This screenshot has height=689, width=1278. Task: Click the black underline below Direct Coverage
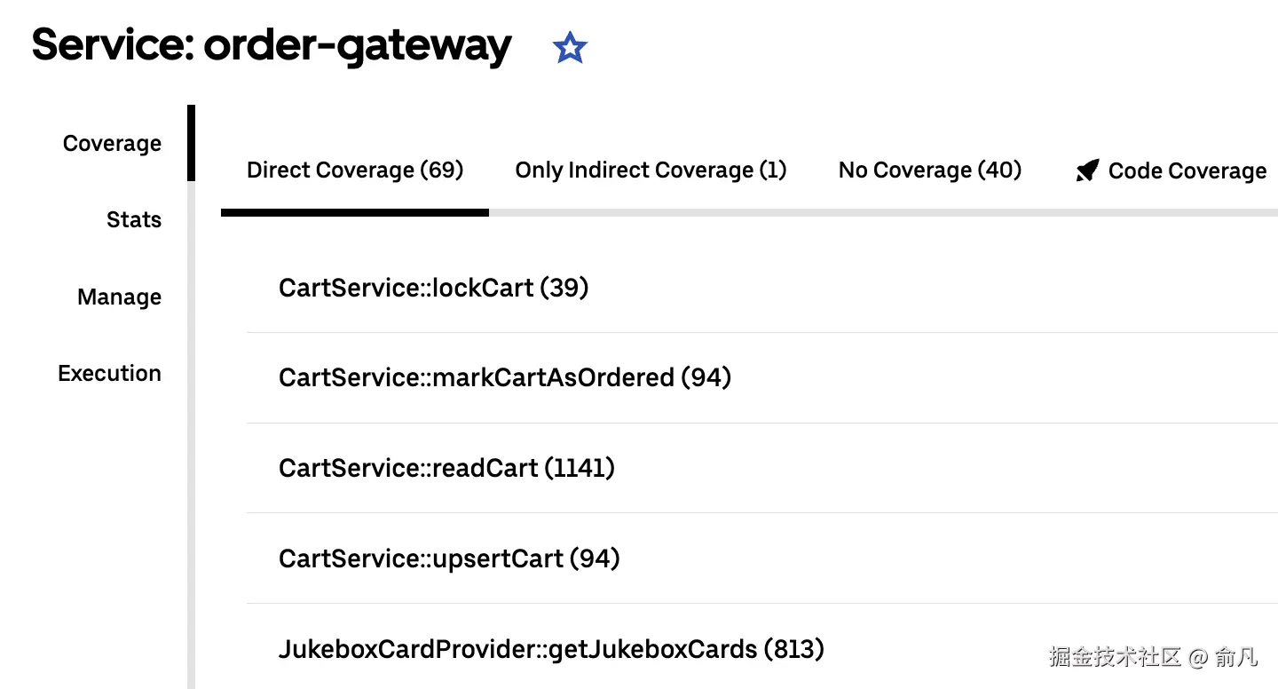(354, 212)
